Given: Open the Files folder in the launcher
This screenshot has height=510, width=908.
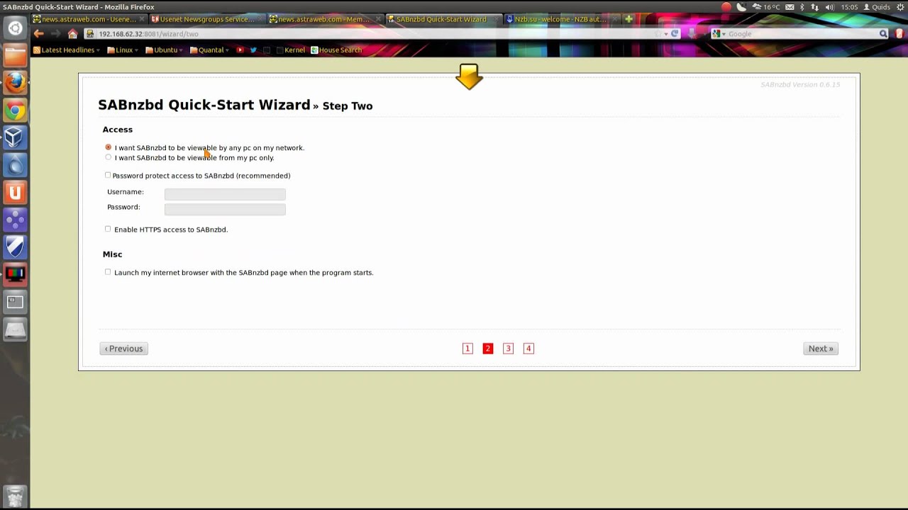Looking at the screenshot, I should (15, 55).
